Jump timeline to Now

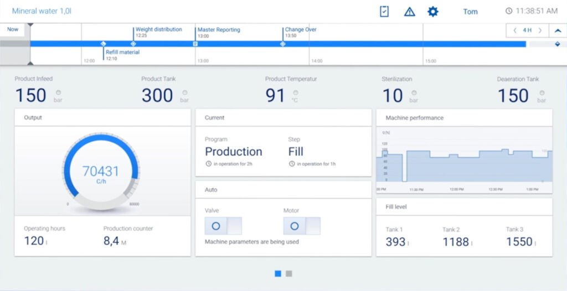point(12,30)
